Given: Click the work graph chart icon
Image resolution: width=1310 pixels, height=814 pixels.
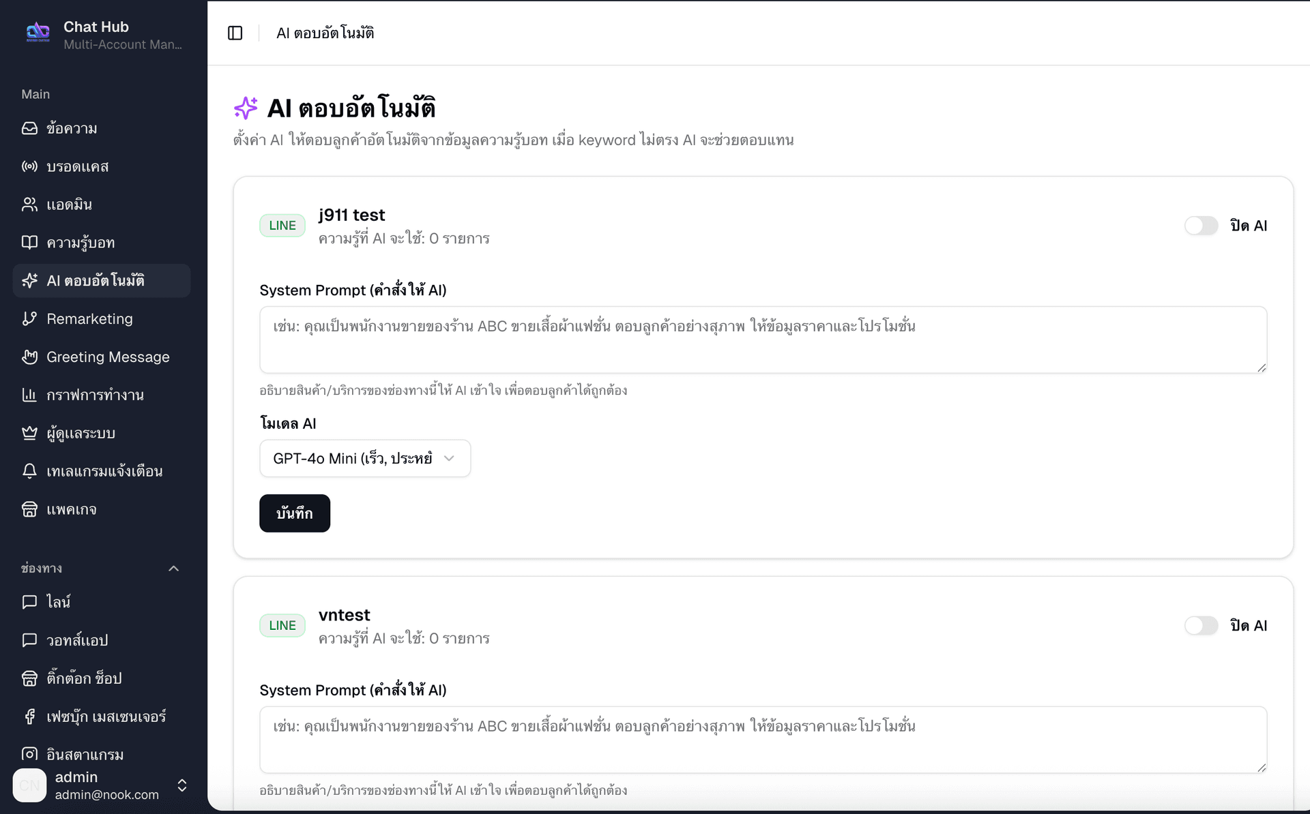Looking at the screenshot, I should pos(29,395).
